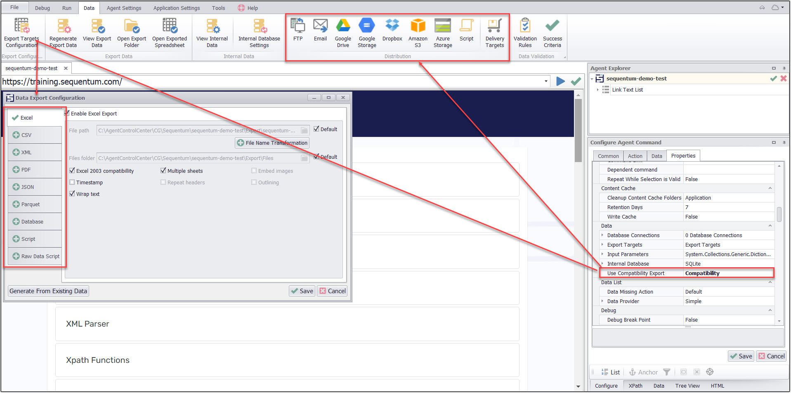
Task: Save the Data Export Configuration
Action: (302, 291)
